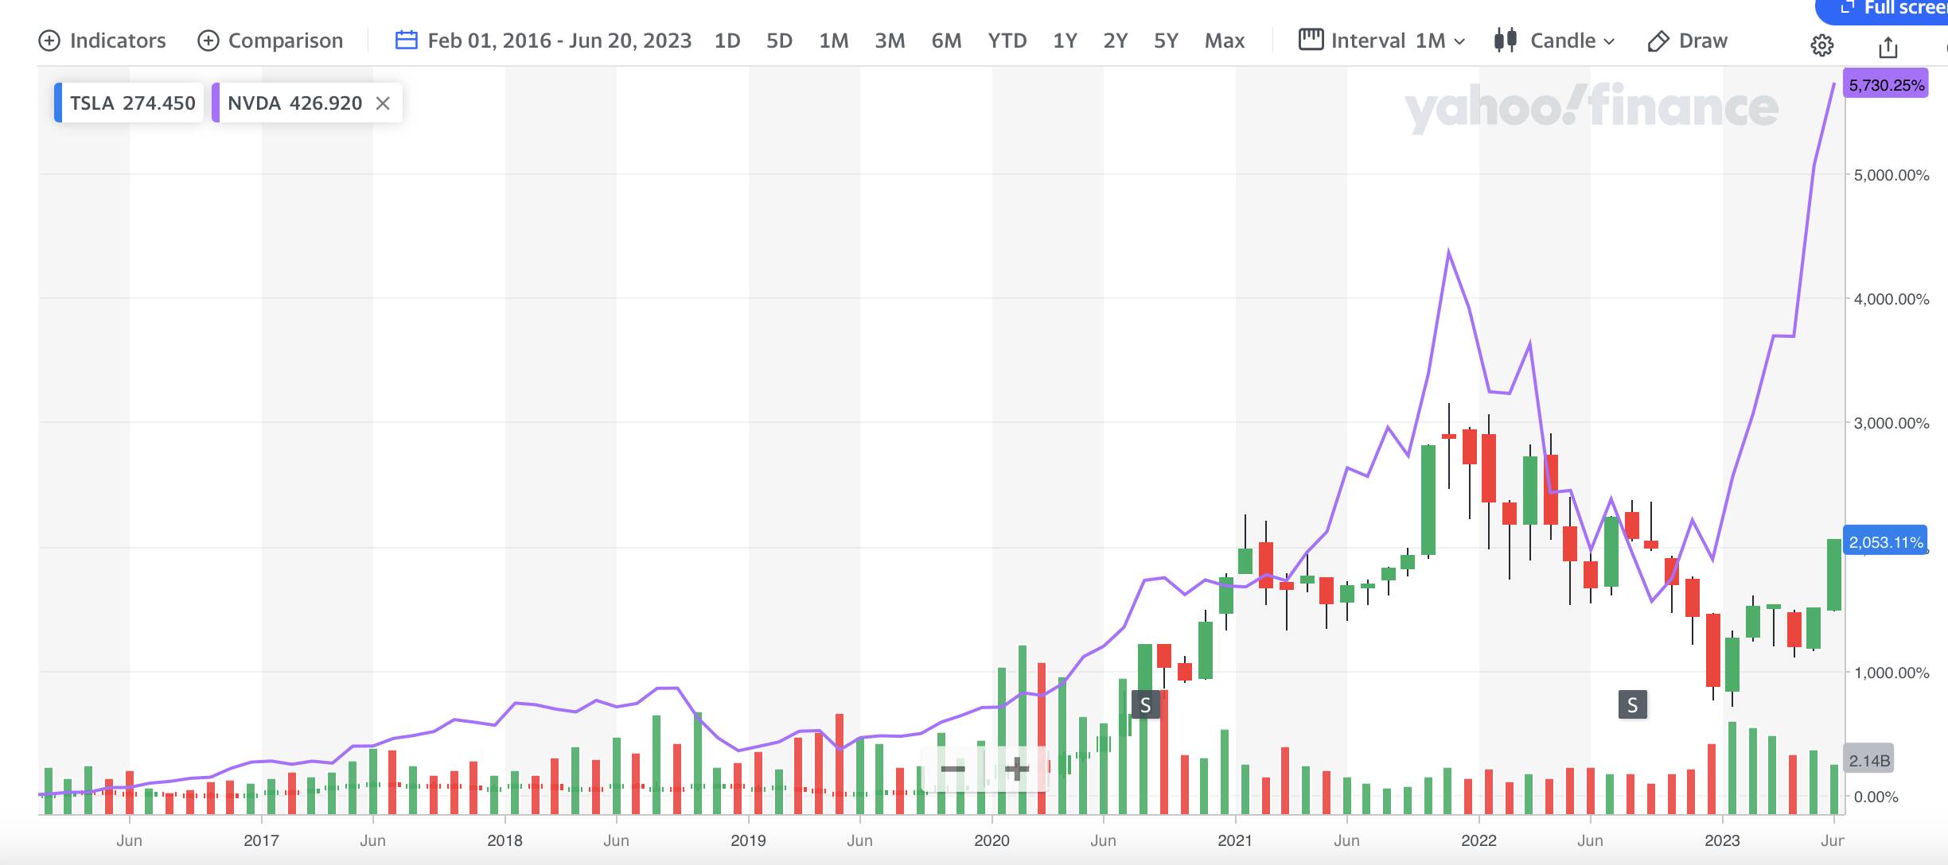Remove NVDA comparison with X

coord(383,103)
